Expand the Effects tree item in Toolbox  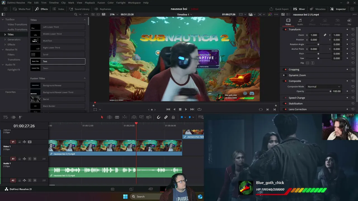5,45
